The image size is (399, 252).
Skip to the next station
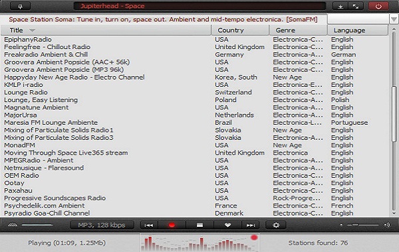pyautogui.click(x=251, y=225)
